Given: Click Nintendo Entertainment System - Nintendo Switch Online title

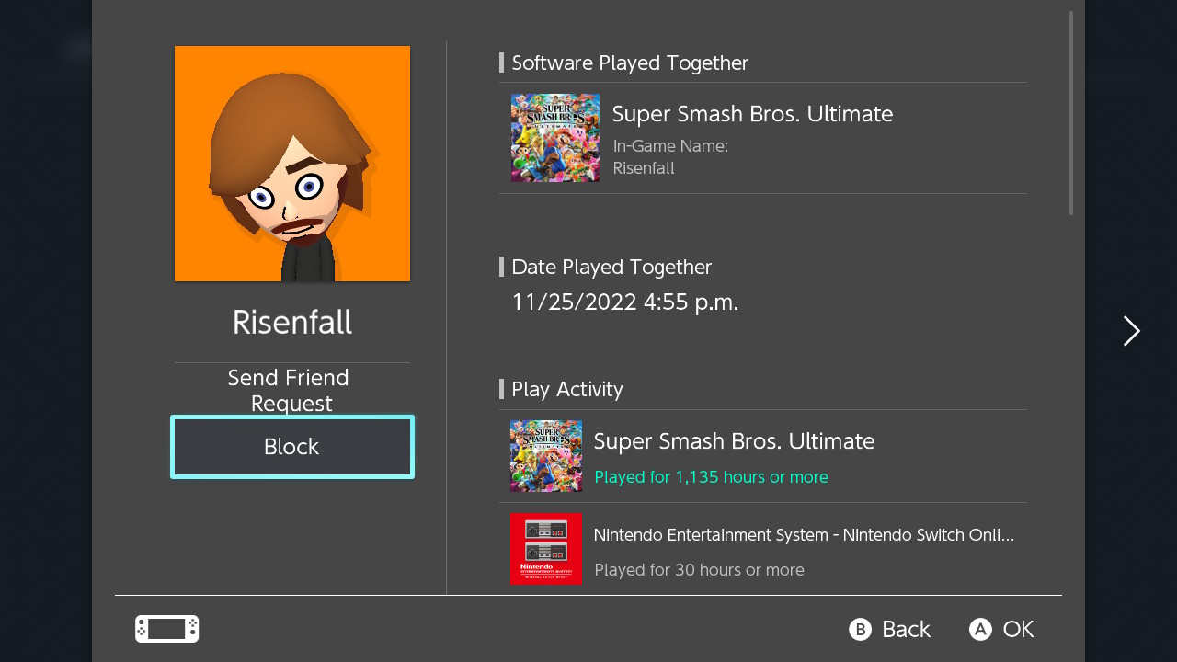Looking at the screenshot, I should (805, 535).
